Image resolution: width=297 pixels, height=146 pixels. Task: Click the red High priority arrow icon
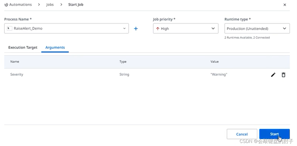click(x=158, y=29)
